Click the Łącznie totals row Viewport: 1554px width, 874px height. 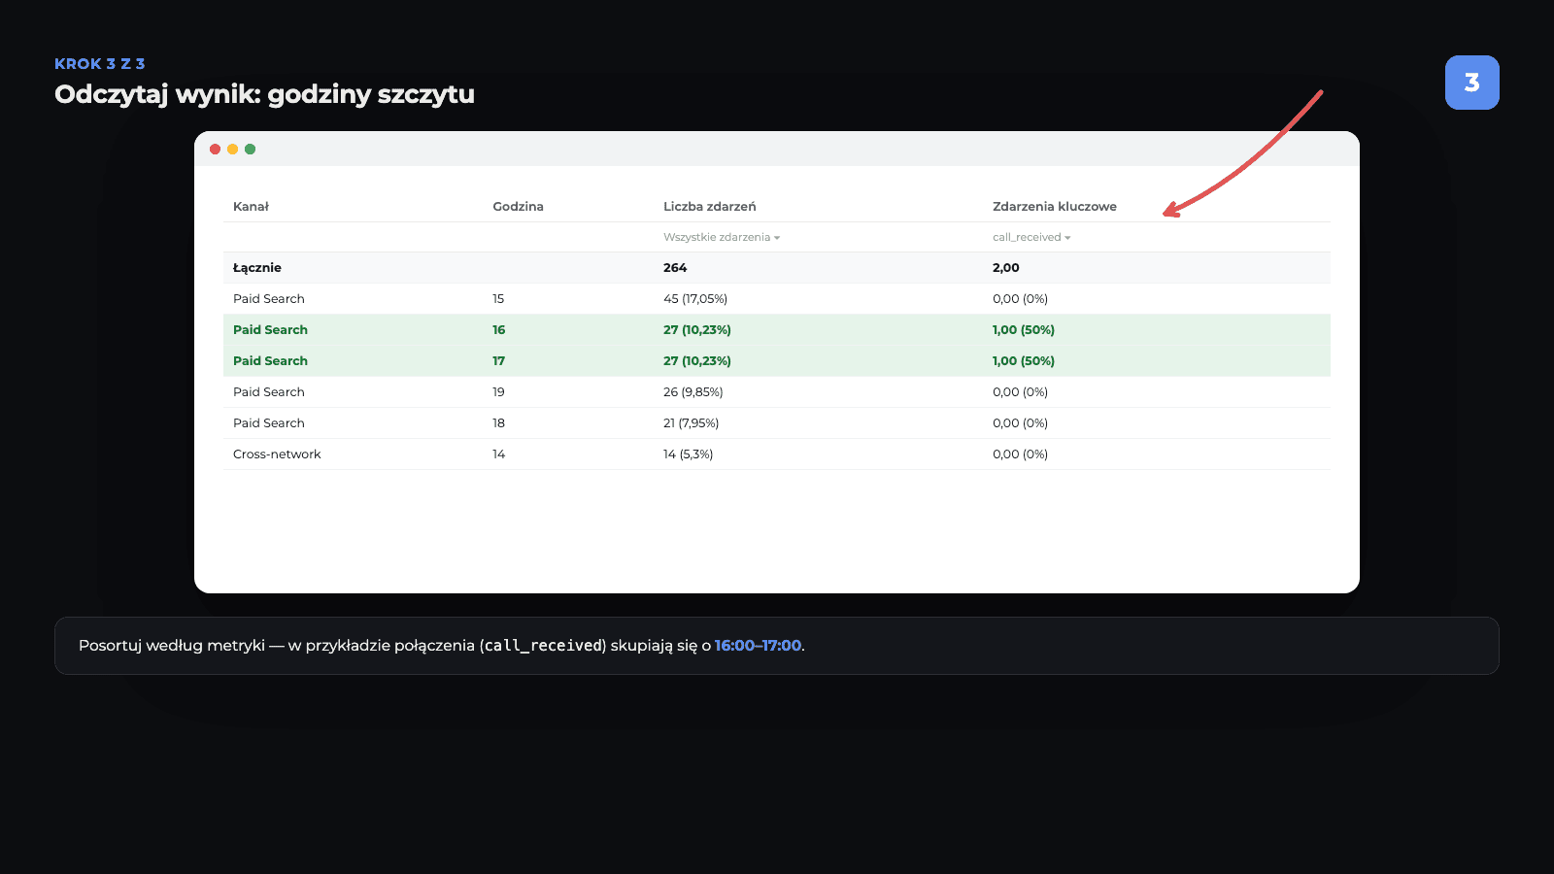777,268
